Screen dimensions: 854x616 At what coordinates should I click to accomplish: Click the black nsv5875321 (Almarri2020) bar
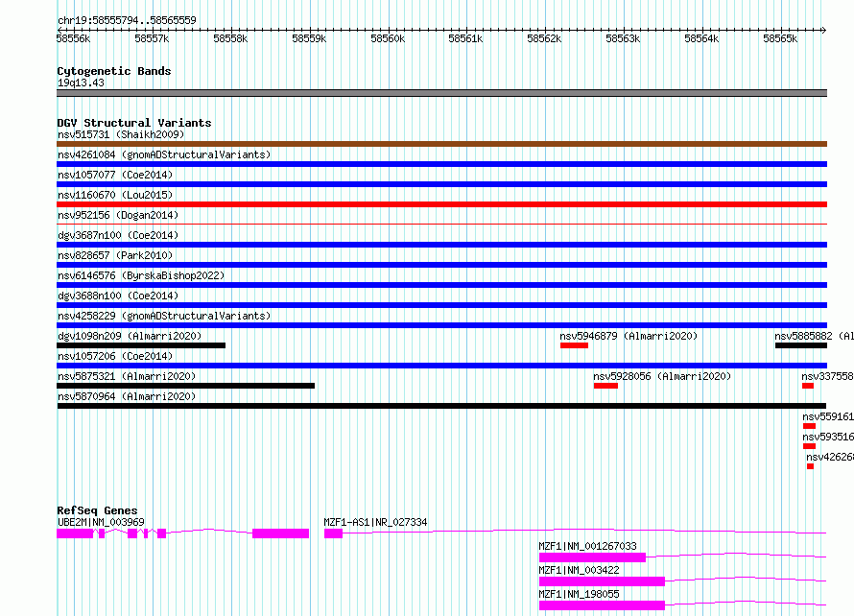(x=186, y=386)
